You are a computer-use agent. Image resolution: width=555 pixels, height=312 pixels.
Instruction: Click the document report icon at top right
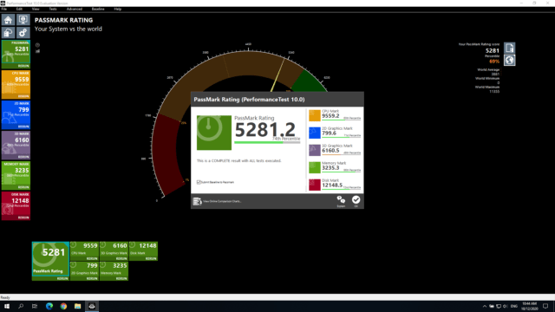510,48
